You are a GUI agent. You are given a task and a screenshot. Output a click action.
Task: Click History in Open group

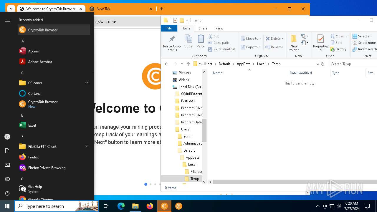[x=338, y=49]
